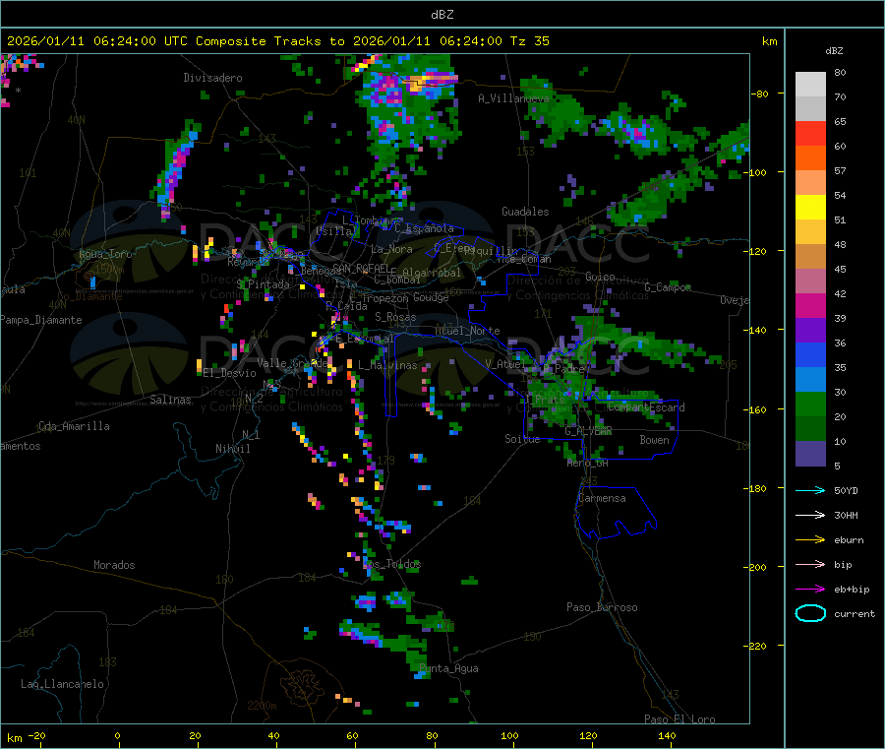Click the 'Carmensa' map label

pos(602,499)
